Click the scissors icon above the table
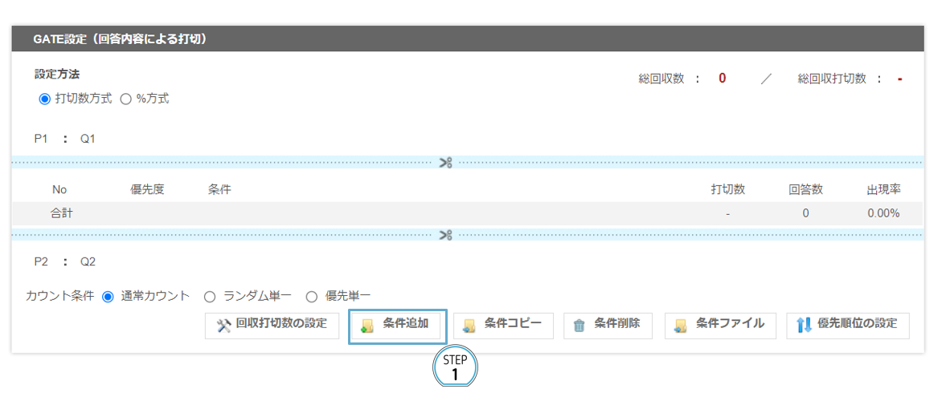 click(446, 163)
